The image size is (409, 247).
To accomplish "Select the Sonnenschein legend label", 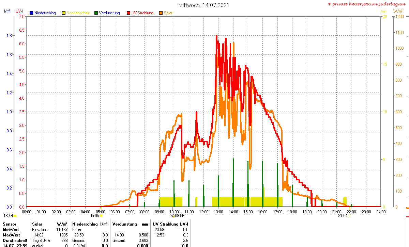I will click(78, 13).
